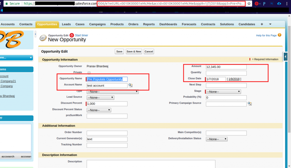The image size is (291, 168).
Task: Click the Start timer link
Action: coord(82,35)
